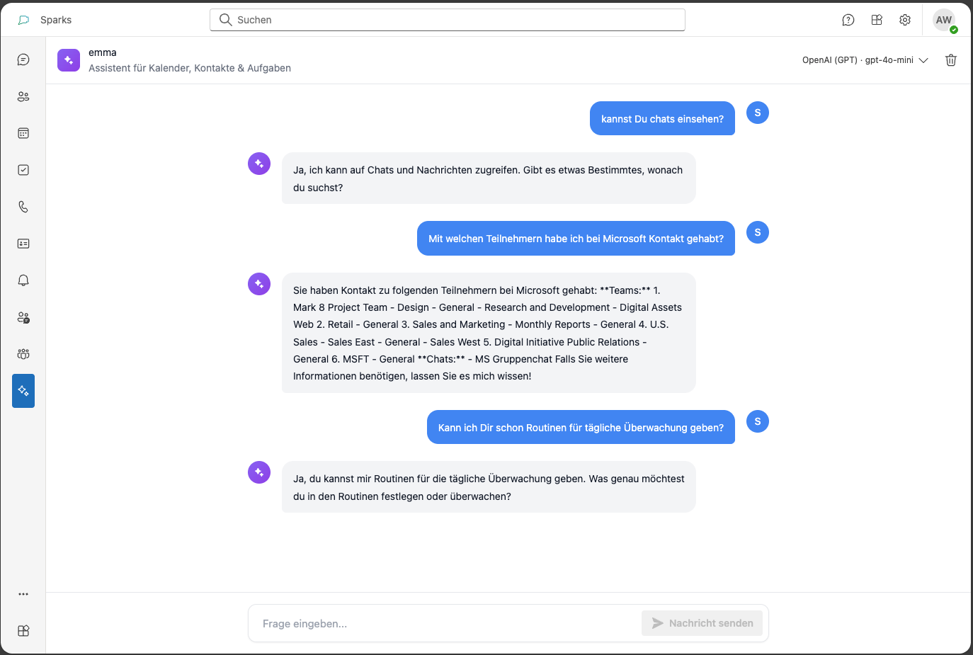Open the apps grid icon near settings
973x655 pixels.
(876, 20)
